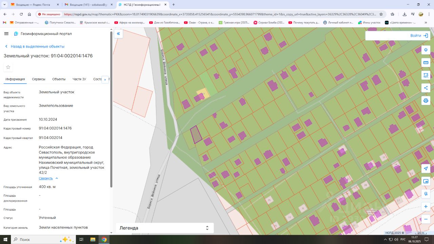Activate the search by area tool
Viewport: 434px width, 244px height.
[426, 75]
